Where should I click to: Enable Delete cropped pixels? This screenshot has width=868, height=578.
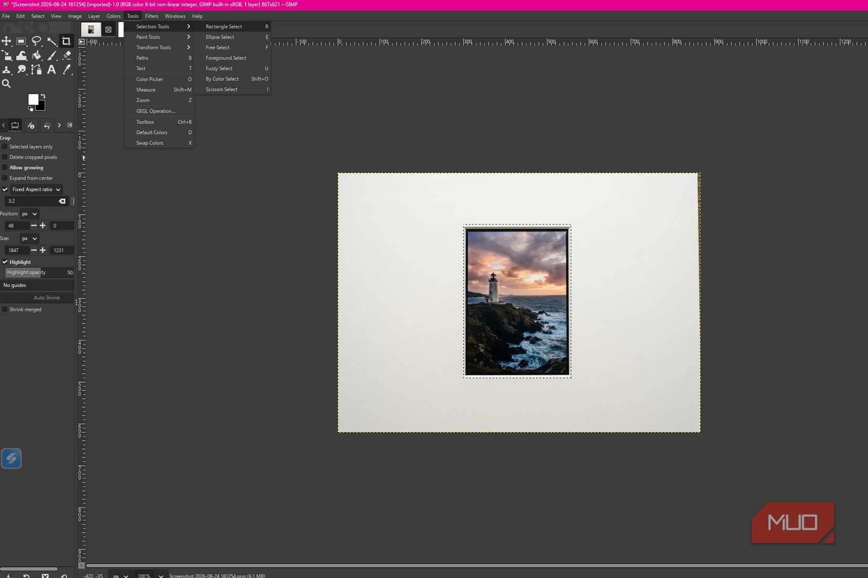(x=5, y=157)
